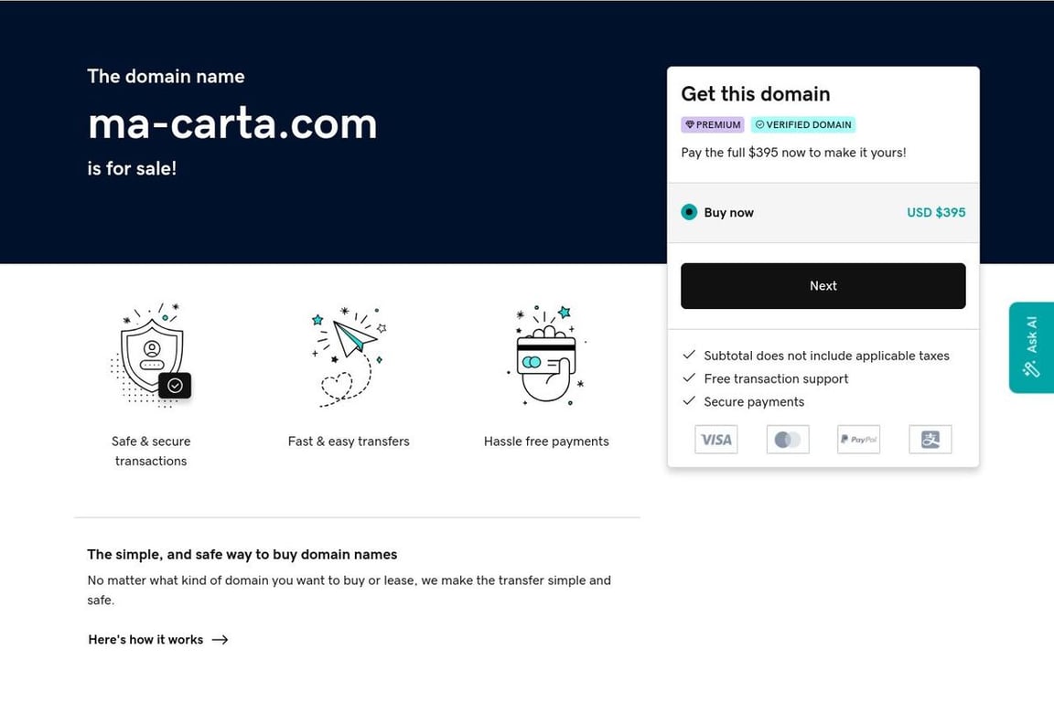1054x702 pixels.
Task: Open the Here's how it works link
Action: click(x=145, y=640)
